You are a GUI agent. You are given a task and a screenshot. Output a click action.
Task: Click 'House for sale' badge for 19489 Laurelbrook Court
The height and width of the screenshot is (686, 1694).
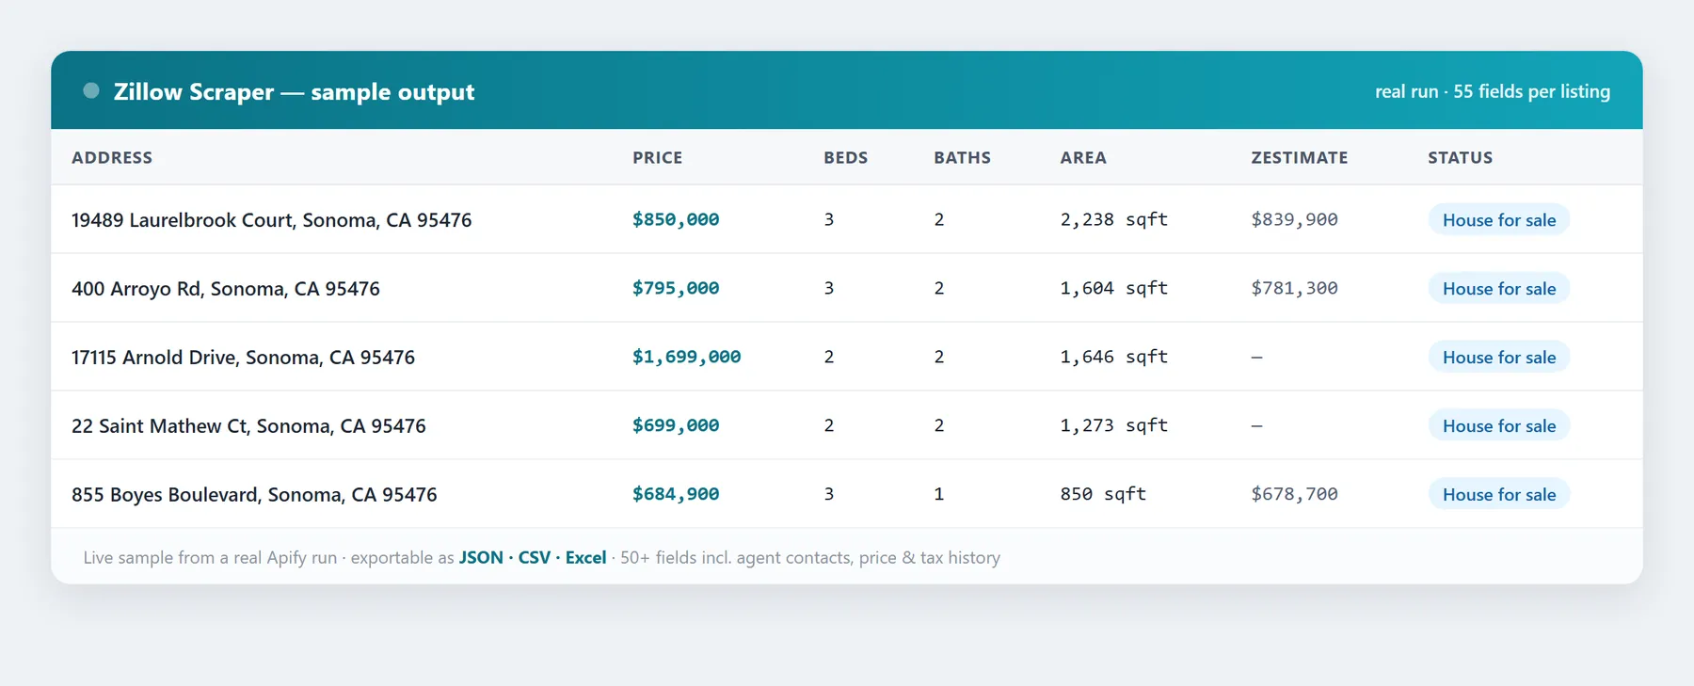pyautogui.click(x=1499, y=219)
